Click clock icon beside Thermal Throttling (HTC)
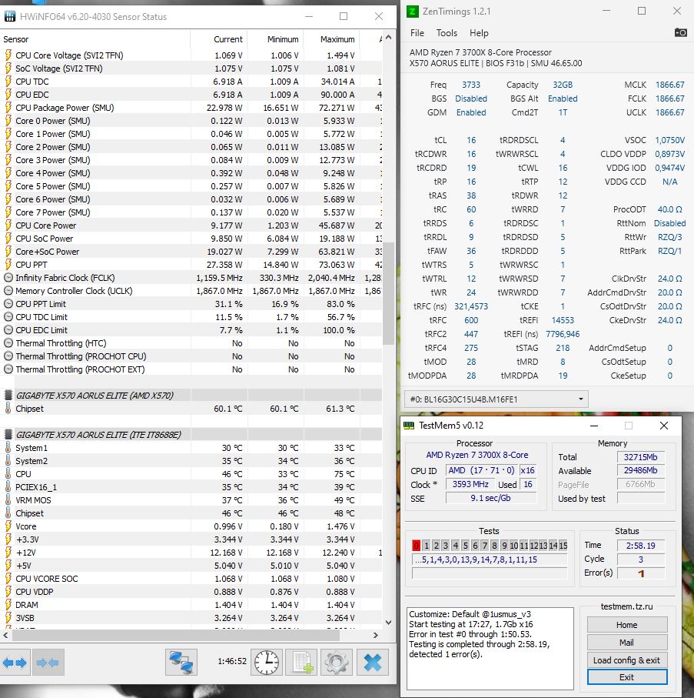The image size is (694, 698). [8, 343]
